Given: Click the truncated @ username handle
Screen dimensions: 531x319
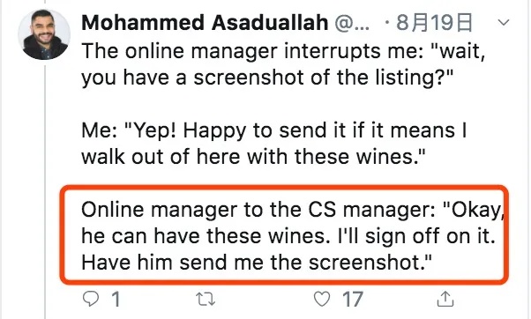Looking at the screenshot, I should tap(352, 23).
